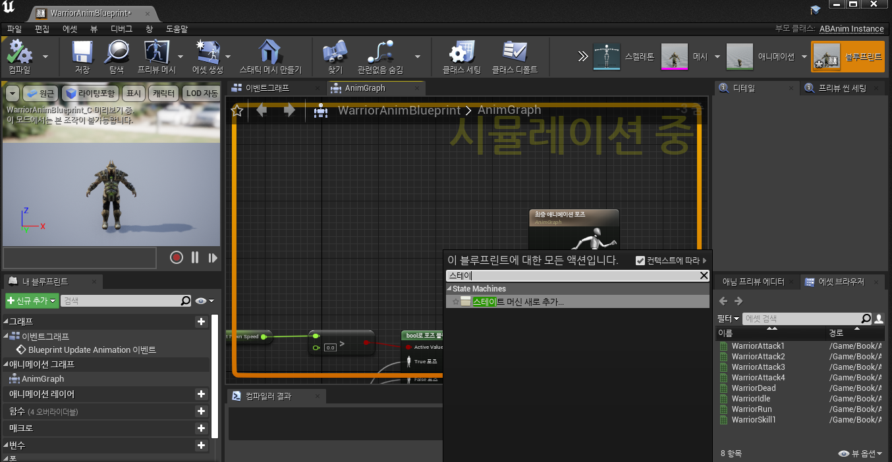Open the 프리뷰 메시 dropdown arrow
Image resolution: width=892 pixels, height=462 pixels.
point(181,57)
